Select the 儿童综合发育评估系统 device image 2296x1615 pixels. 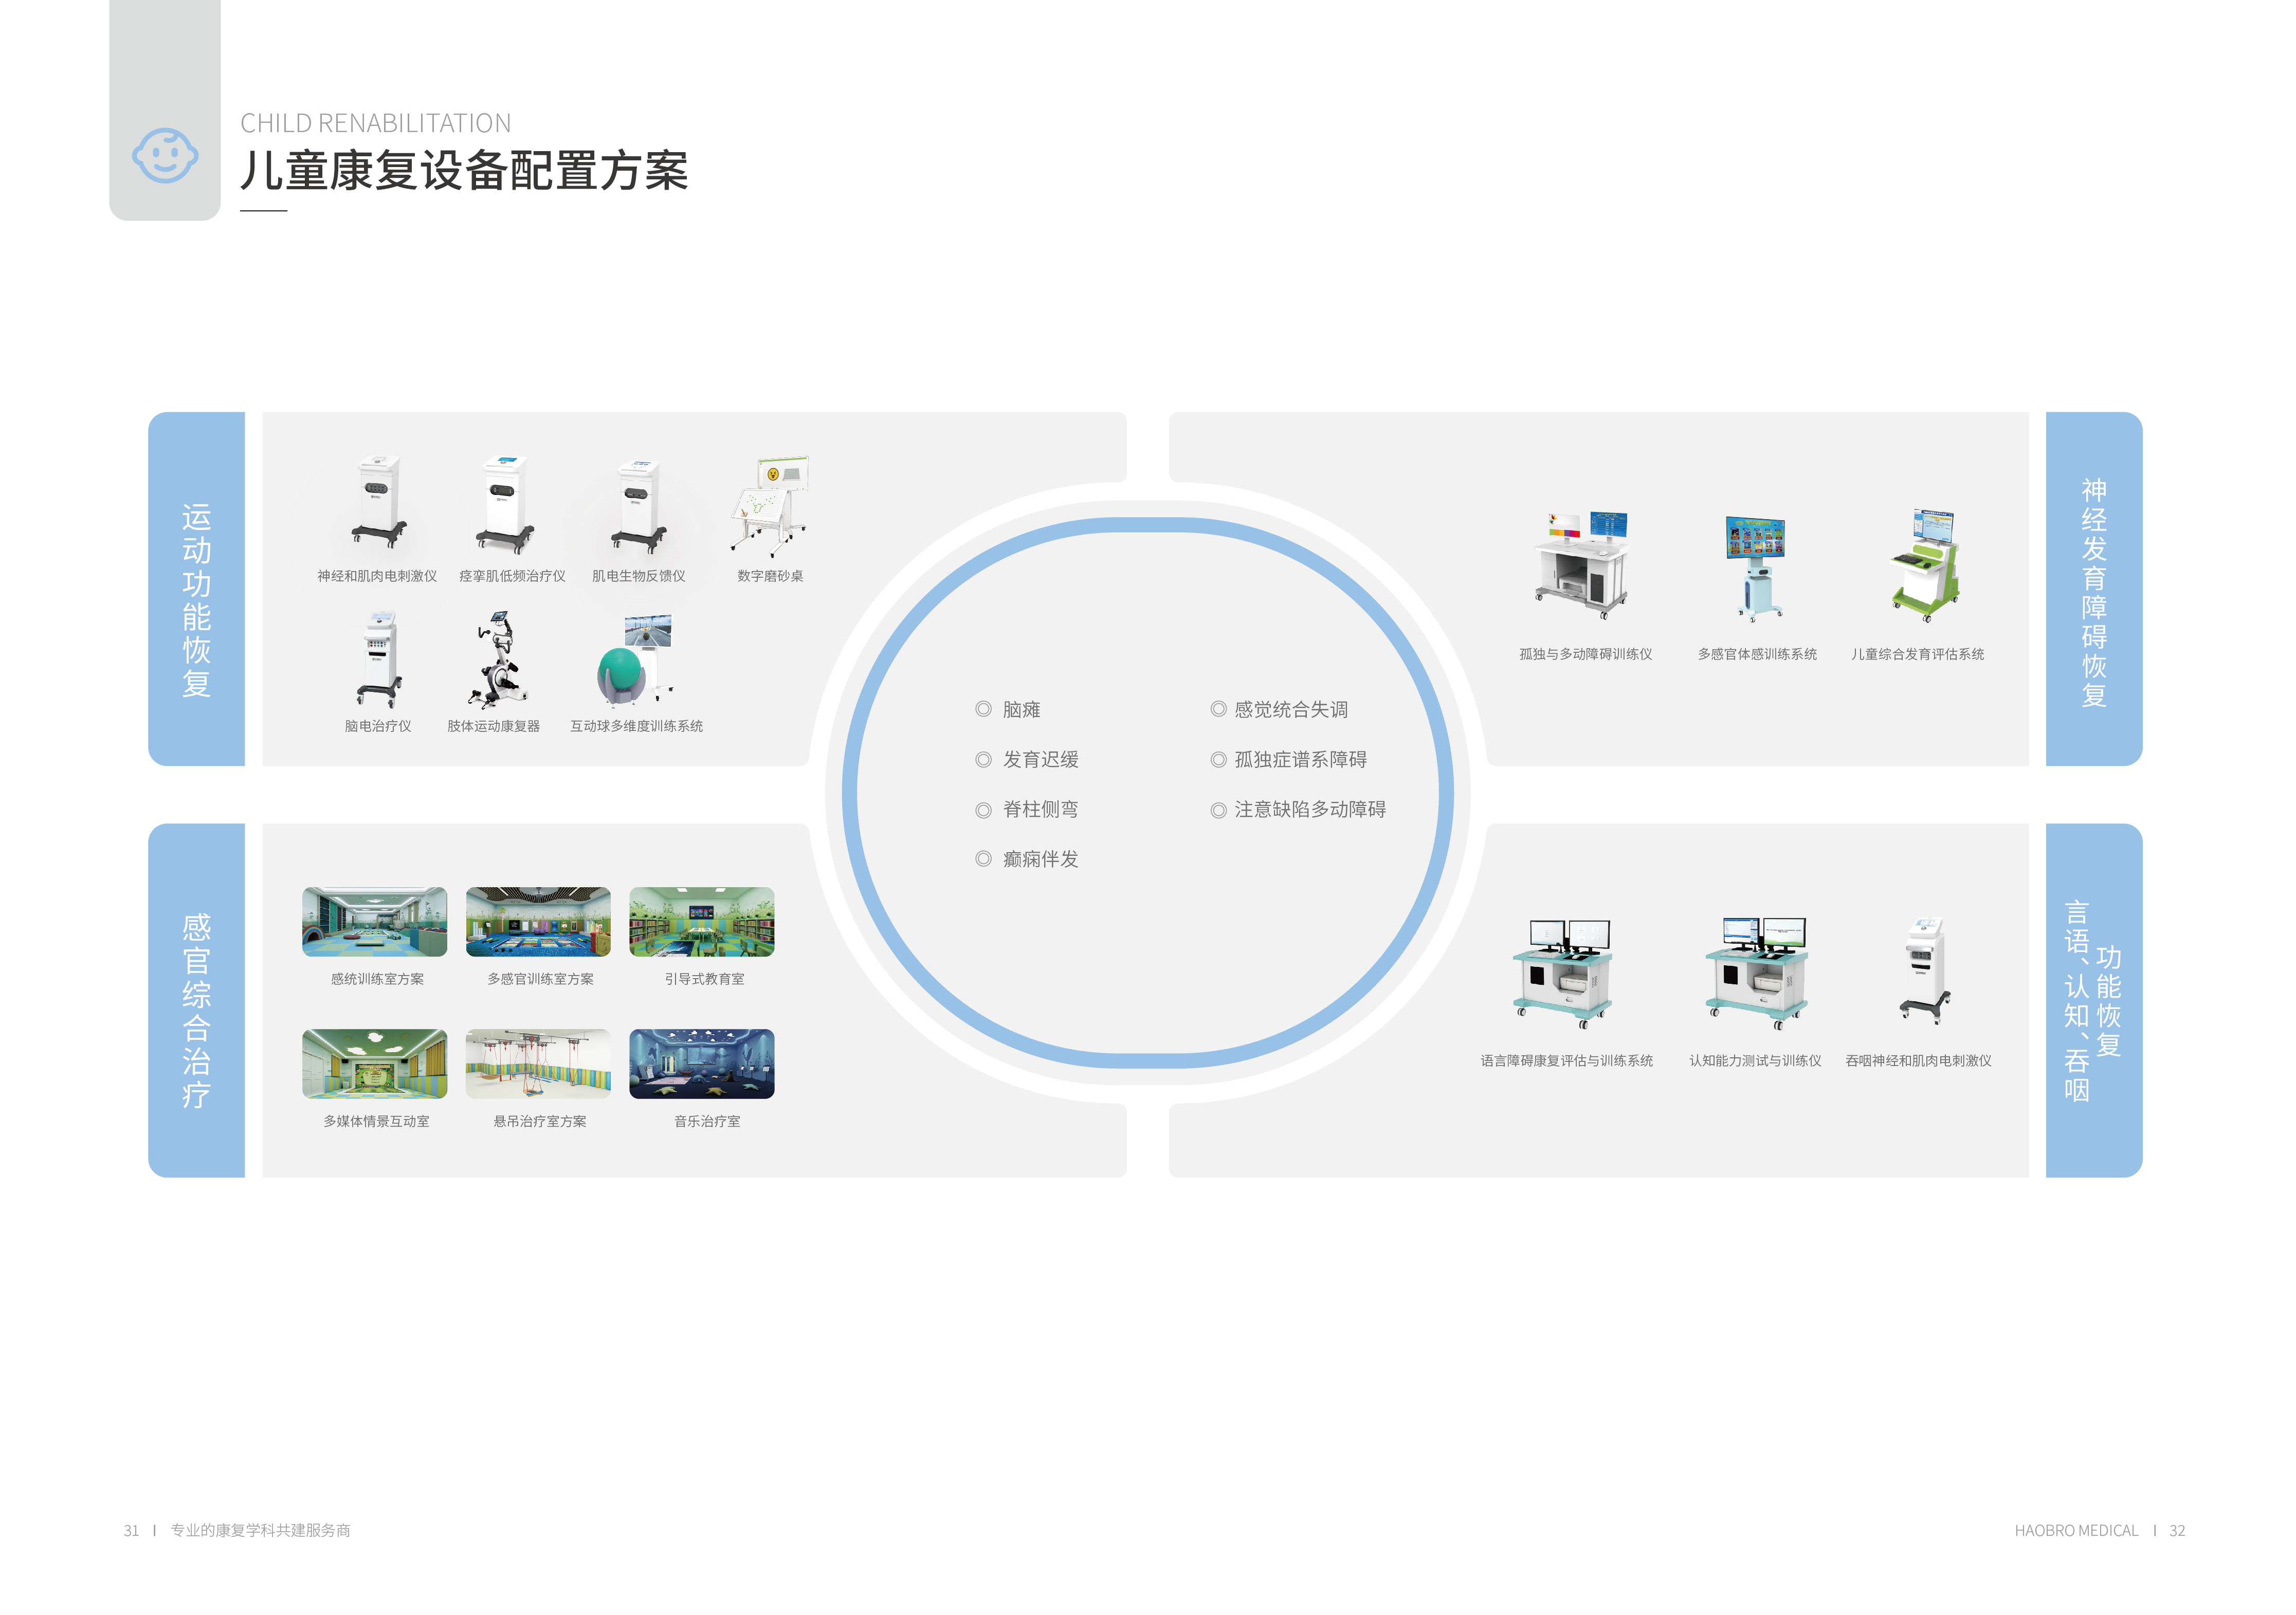1924,565
